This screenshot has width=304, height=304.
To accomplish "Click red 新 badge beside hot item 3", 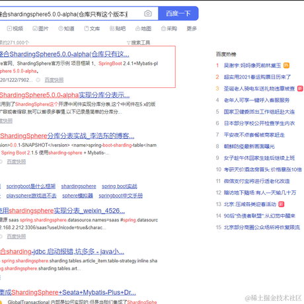I will pyautogui.click(x=300, y=89).
